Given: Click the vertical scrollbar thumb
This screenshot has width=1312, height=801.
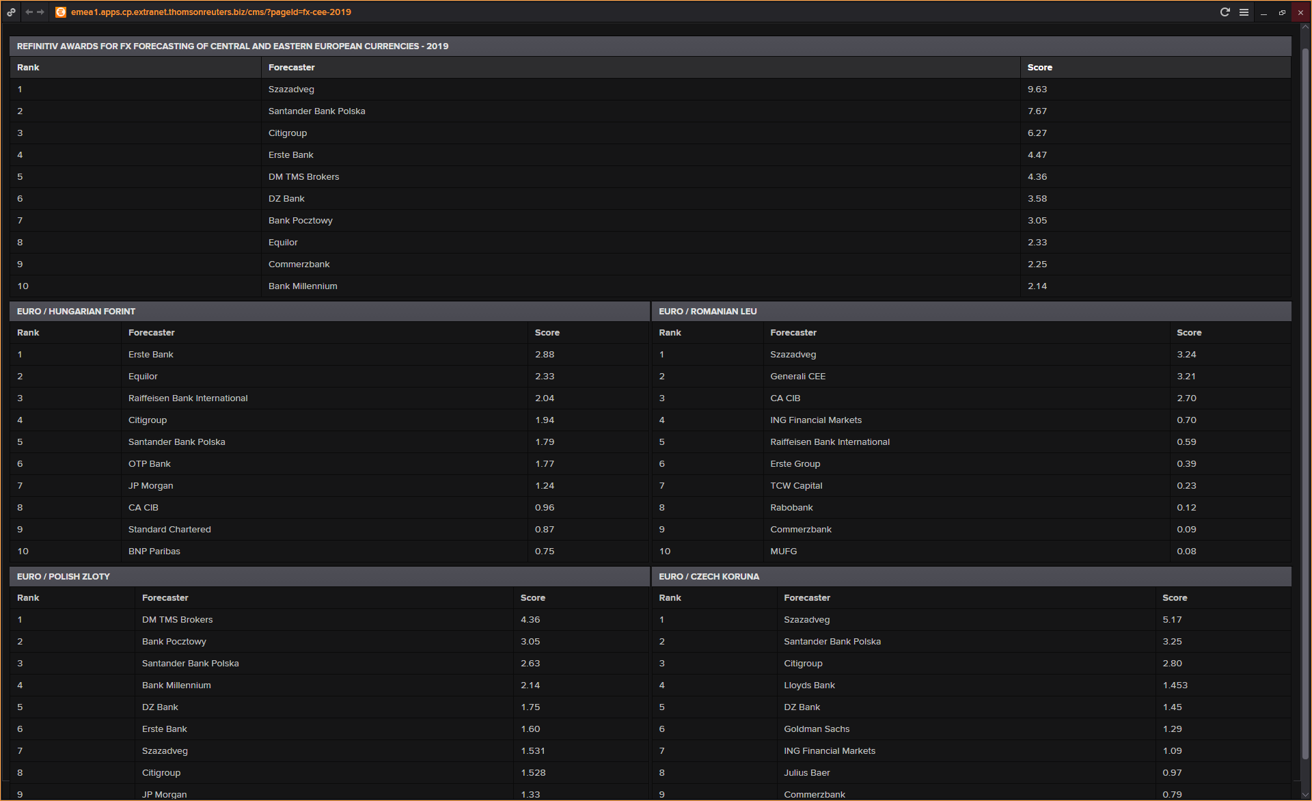Looking at the screenshot, I should (1305, 403).
